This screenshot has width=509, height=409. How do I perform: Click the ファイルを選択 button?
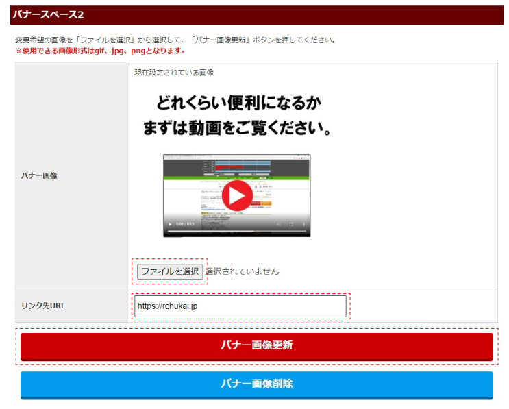pos(170,271)
